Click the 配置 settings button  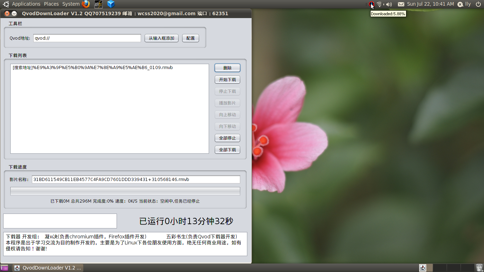coord(191,38)
